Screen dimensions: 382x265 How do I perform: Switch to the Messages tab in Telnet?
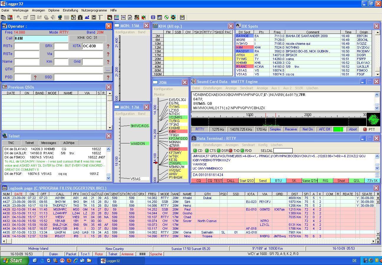[49, 143]
